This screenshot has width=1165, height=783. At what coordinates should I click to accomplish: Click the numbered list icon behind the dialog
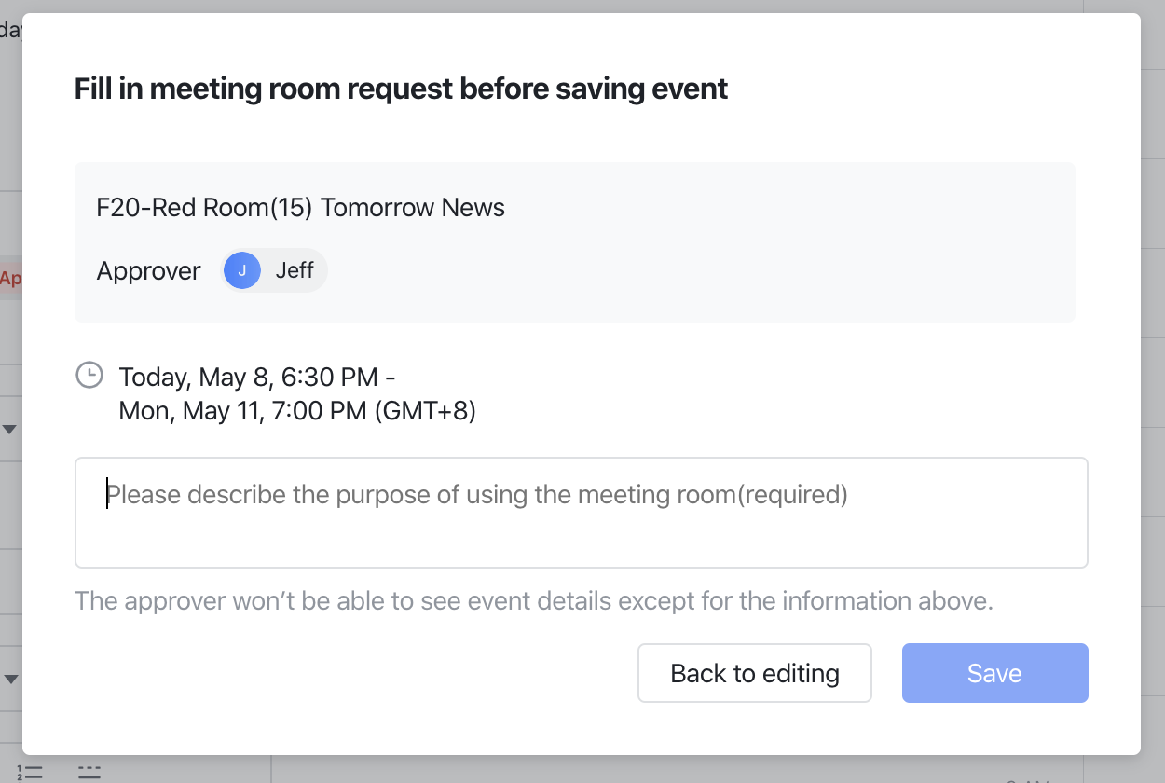tap(31, 772)
